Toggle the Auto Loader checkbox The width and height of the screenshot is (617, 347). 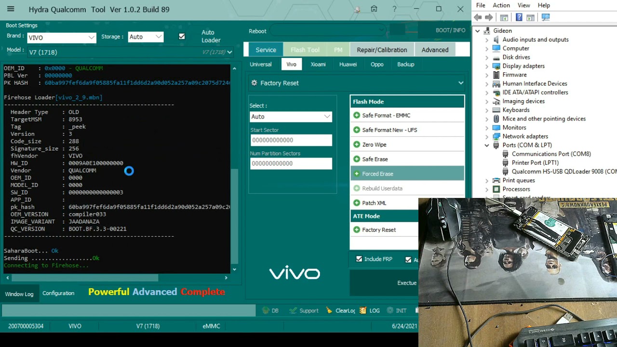182,37
